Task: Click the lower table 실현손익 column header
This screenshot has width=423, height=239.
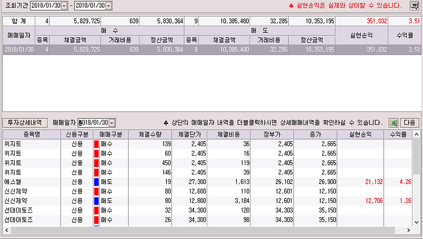Action: tap(360, 134)
